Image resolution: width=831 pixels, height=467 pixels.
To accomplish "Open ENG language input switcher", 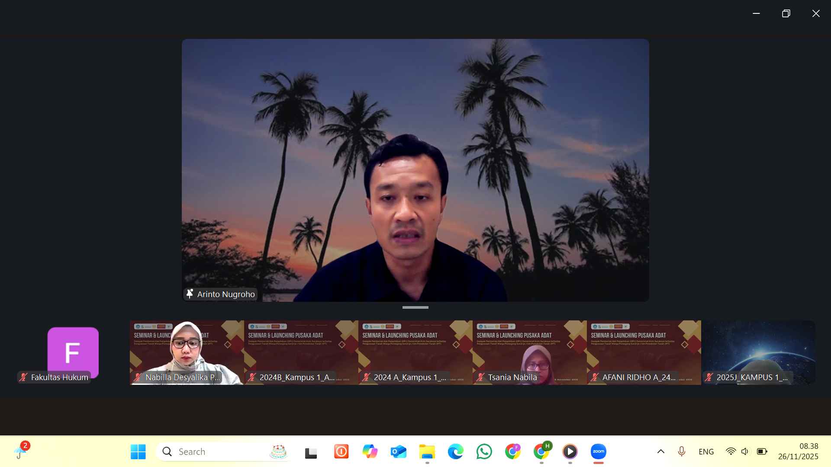I will [706, 451].
